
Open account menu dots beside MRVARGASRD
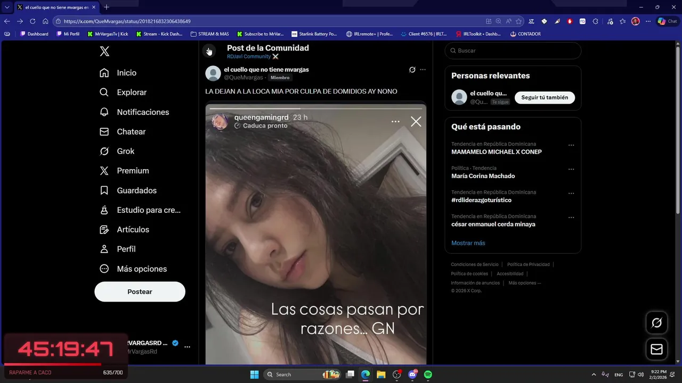coord(187,347)
